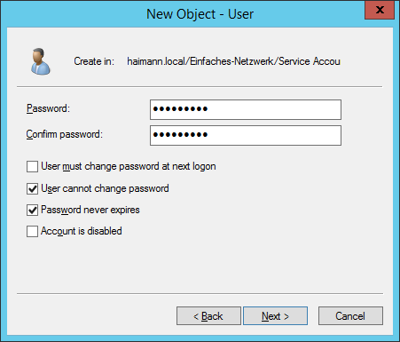Click the 'User must change password at next logon' text
This screenshot has height=342, width=400.
(129, 166)
